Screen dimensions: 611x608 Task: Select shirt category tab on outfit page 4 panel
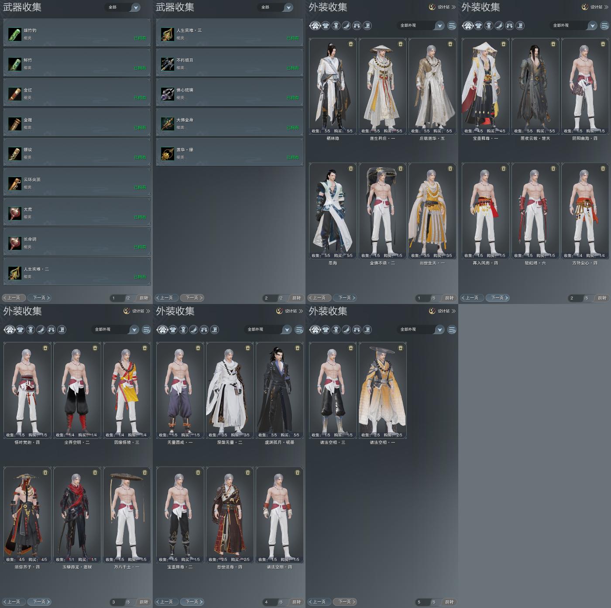173,330
